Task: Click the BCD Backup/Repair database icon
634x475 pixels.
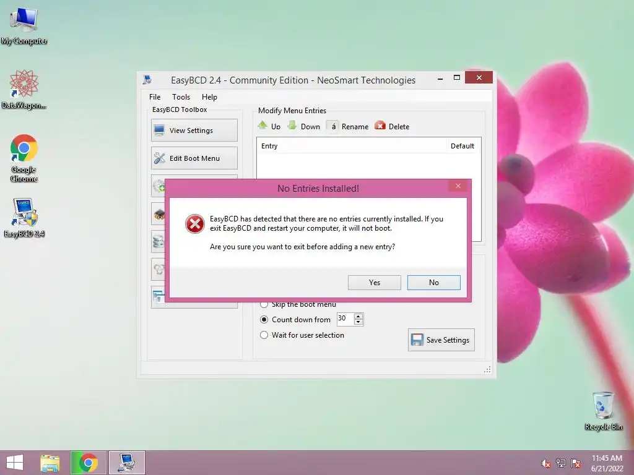Action: pyautogui.click(x=158, y=242)
